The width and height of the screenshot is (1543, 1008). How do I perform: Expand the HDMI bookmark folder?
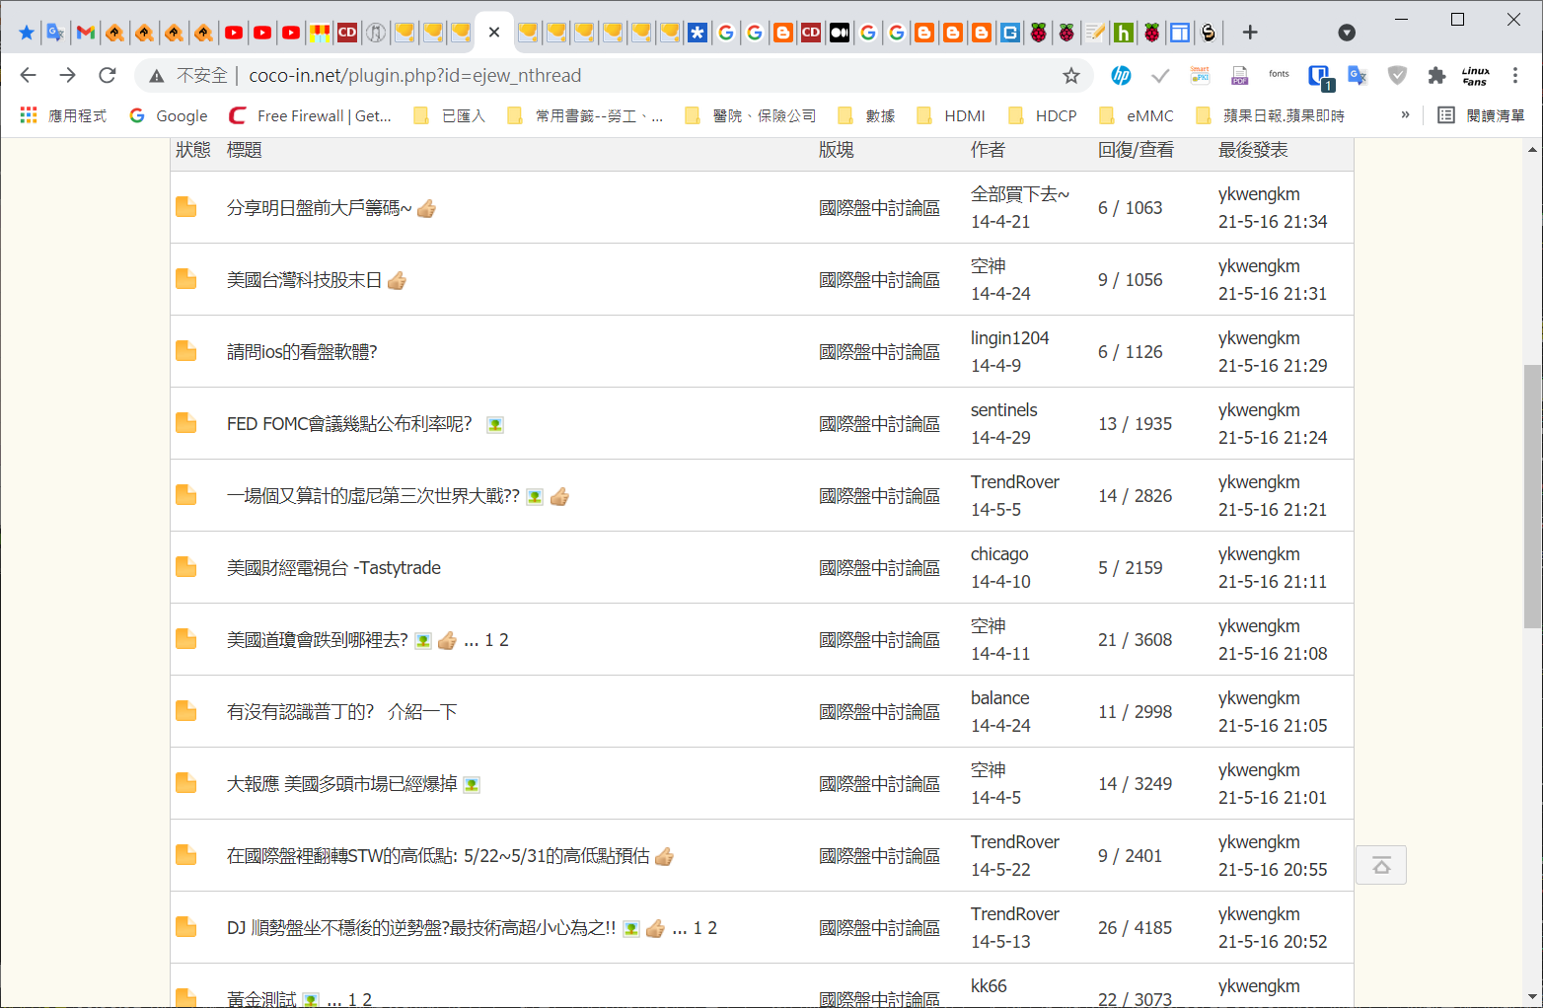pos(951,115)
